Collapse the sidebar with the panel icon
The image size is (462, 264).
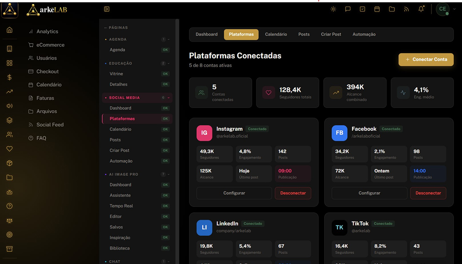tap(107, 9)
